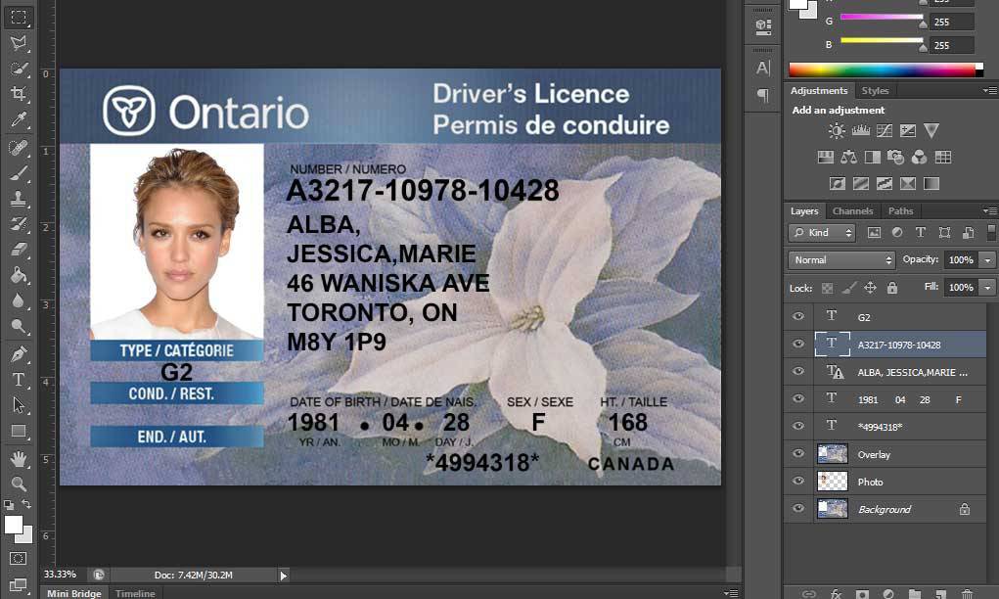This screenshot has width=999, height=599.
Task: Toggle Quick Mask mode icon
Action: click(x=19, y=559)
